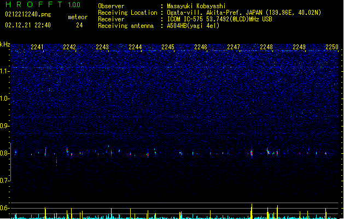Image resolution: width=344 pixels, height=219 pixels.
Task: Click the 0.9 frequency axis label
Action: 4,126
